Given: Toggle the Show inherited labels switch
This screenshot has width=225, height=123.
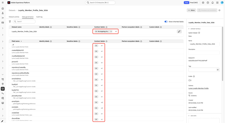Looking at the screenshot, I should click(x=166, y=21).
